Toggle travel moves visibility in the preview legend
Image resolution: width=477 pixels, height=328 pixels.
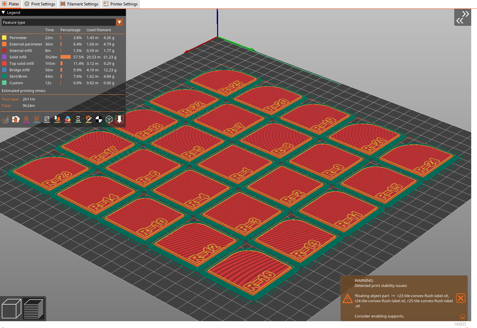(x=5, y=120)
